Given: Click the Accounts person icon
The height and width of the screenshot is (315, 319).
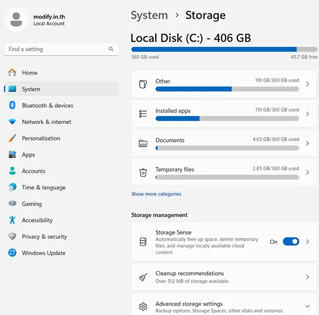Looking at the screenshot, I should (12, 171).
